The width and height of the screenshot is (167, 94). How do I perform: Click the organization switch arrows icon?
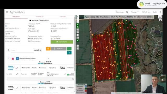127,12
